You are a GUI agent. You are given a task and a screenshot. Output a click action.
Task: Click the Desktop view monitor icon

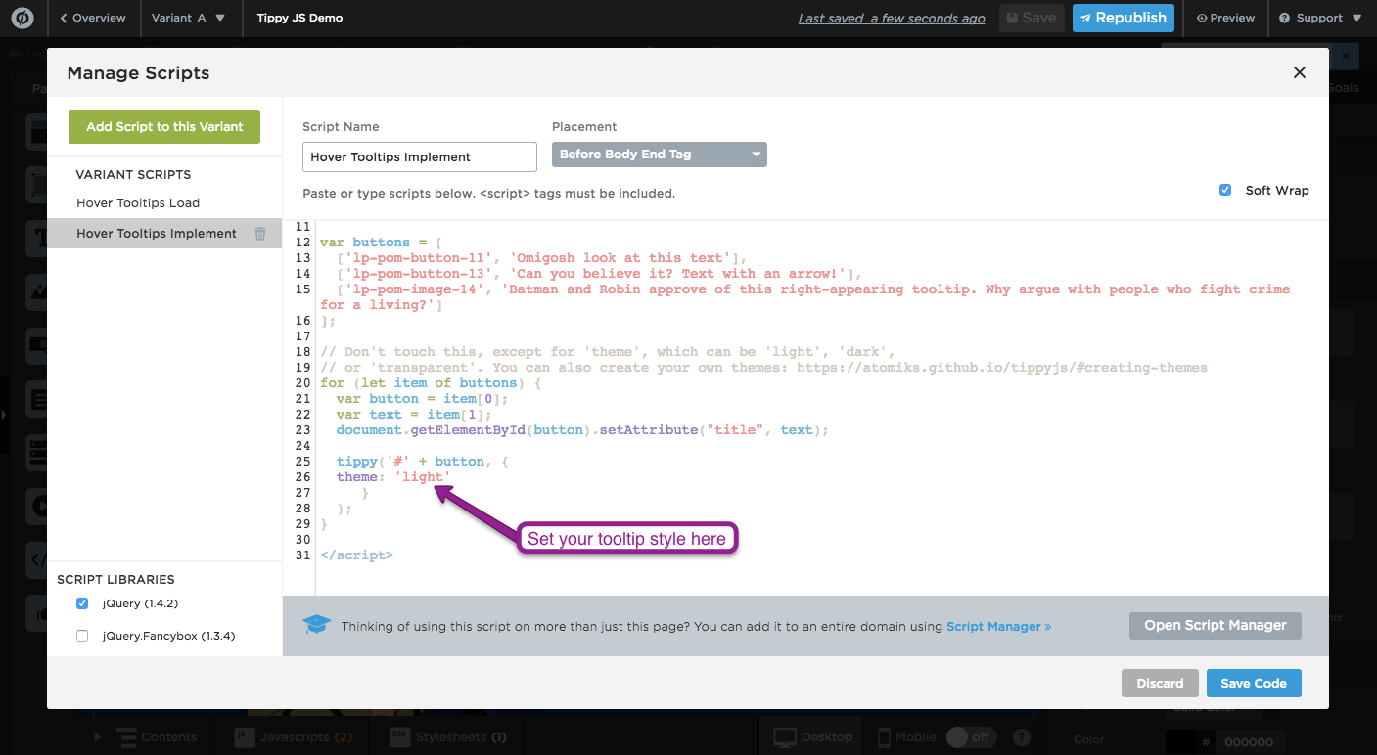coord(785,737)
